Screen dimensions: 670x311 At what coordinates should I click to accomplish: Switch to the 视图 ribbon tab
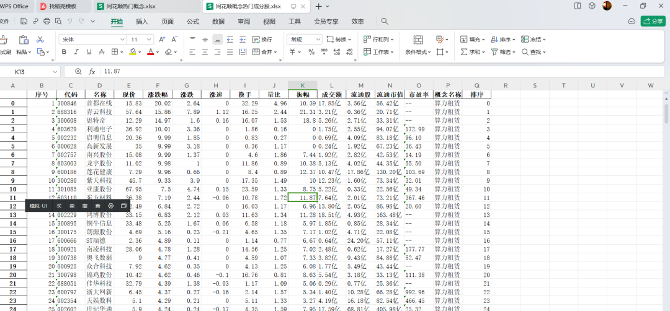269,21
